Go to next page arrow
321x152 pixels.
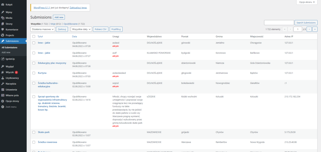pos(309,29)
